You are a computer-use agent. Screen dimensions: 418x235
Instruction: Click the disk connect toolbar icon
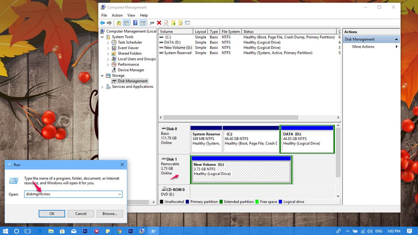(152, 23)
